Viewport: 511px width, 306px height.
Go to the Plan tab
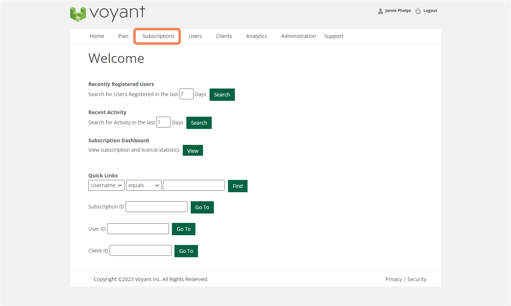coord(123,36)
